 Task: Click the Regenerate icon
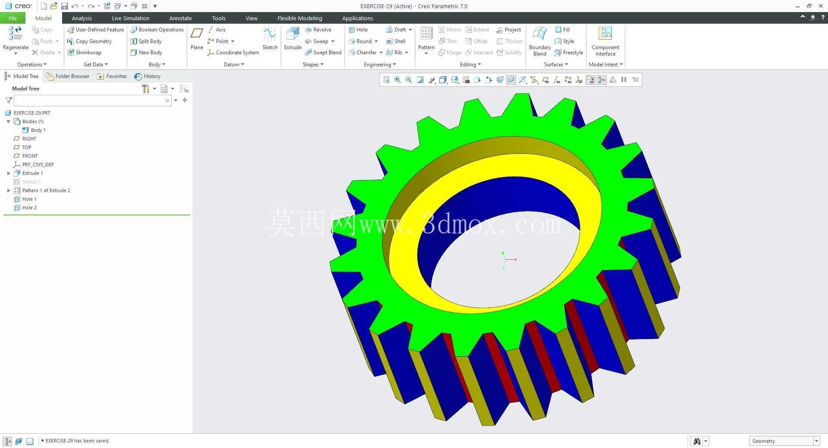click(16, 34)
